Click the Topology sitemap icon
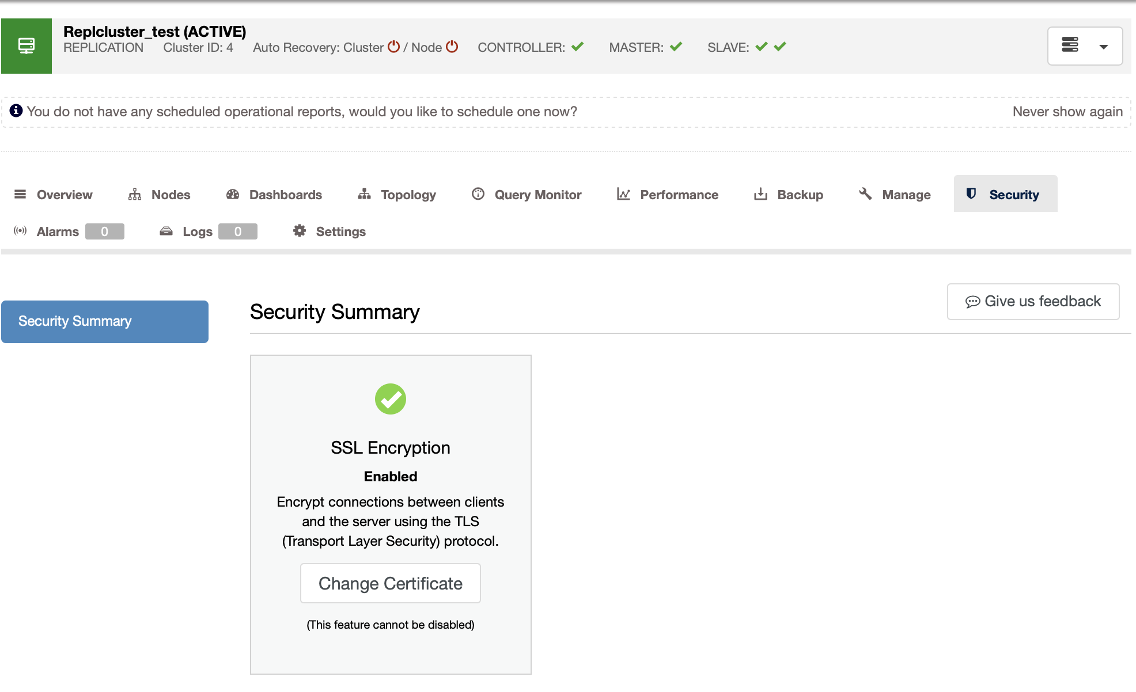The height and width of the screenshot is (692, 1136). [364, 194]
